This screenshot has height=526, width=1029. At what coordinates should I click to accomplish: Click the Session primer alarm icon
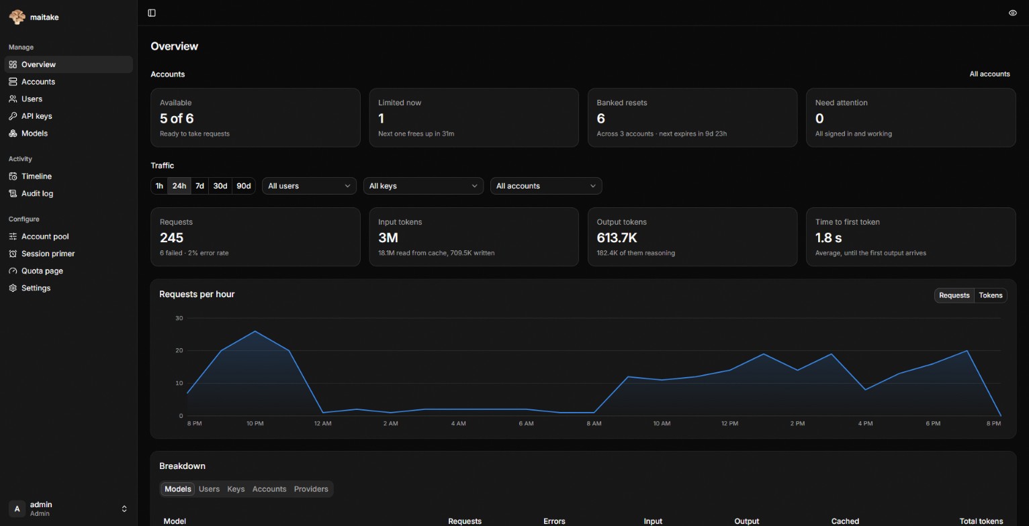click(13, 254)
